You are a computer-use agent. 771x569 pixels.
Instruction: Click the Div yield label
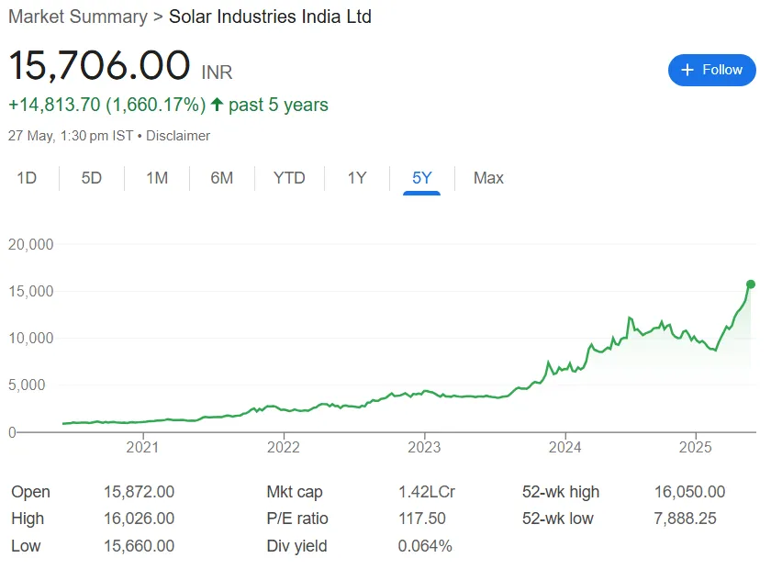pyautogui.click(x=297, y=546)
